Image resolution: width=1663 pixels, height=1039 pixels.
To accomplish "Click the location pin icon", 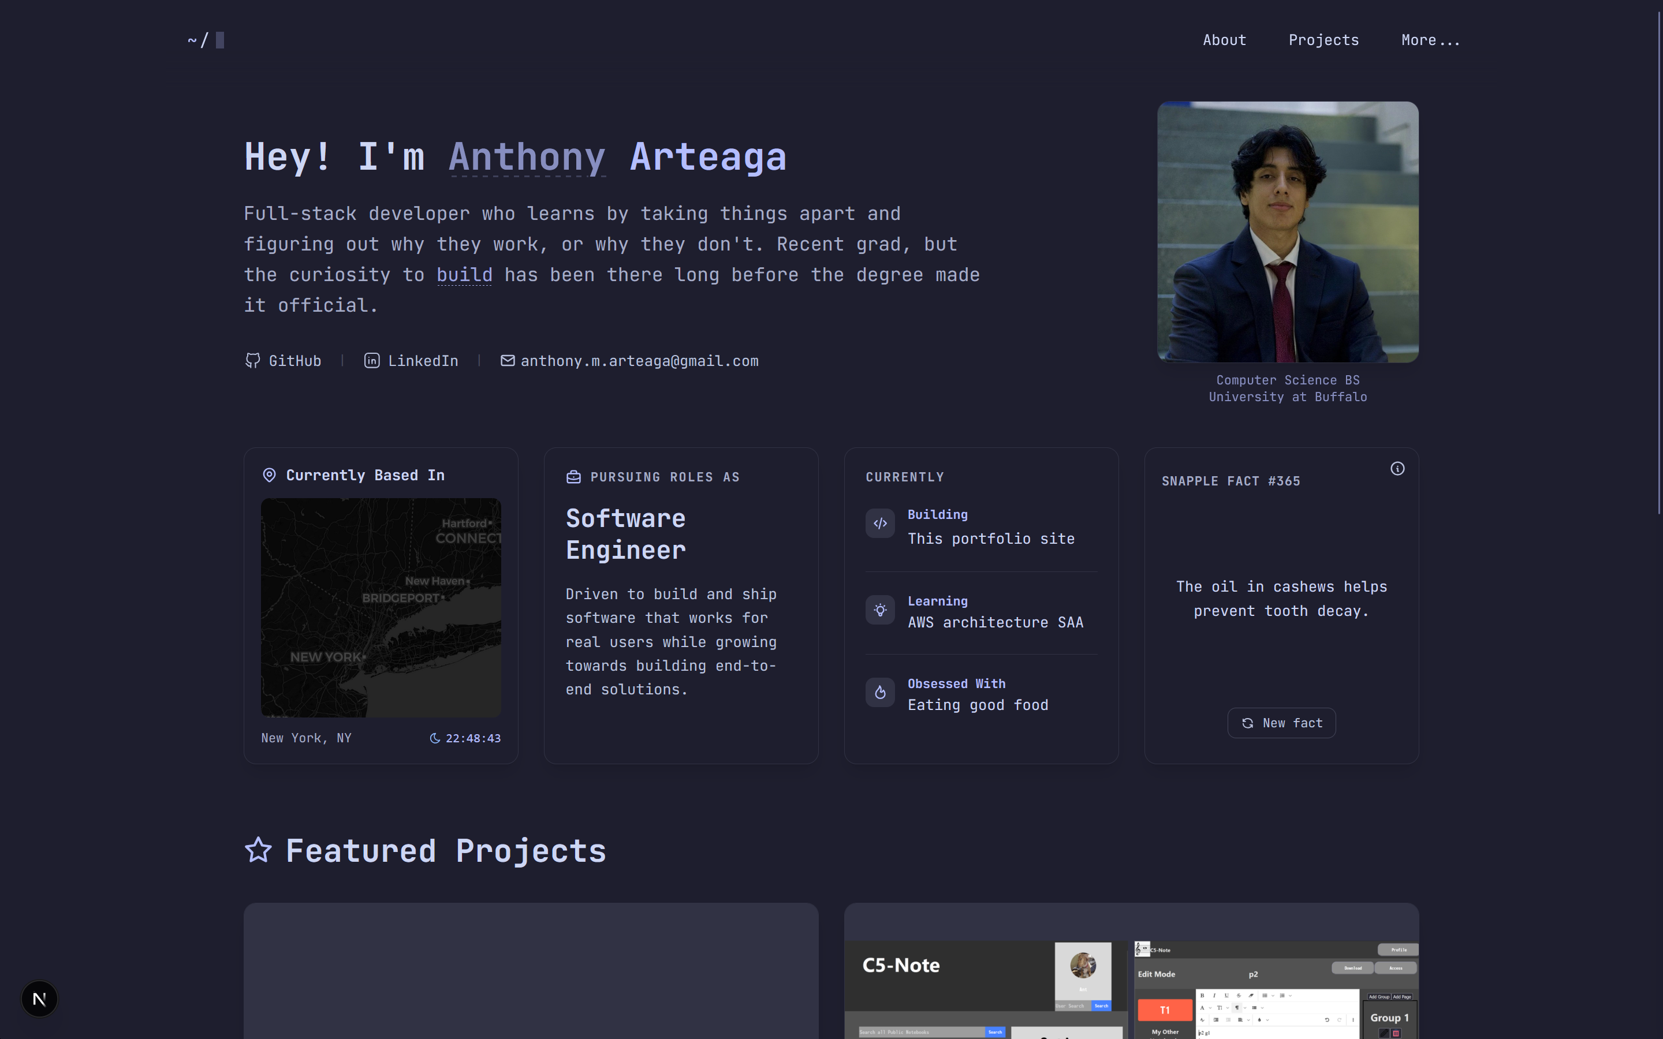I will tap(270, 476).
